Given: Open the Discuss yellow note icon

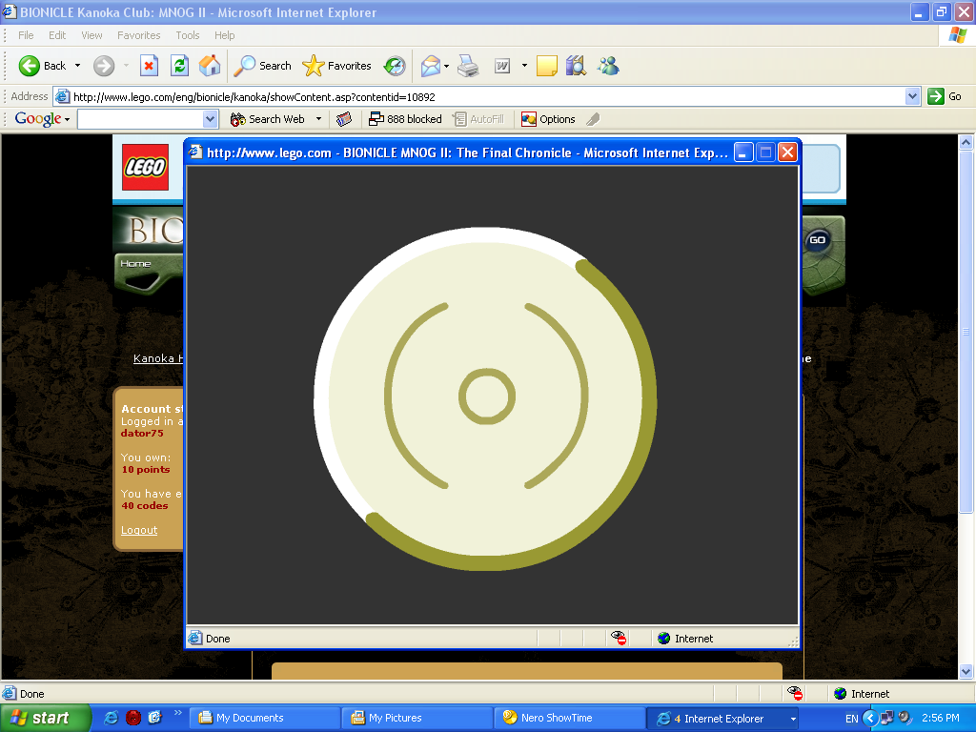Looking at the screenshot, I should point(546,66).
